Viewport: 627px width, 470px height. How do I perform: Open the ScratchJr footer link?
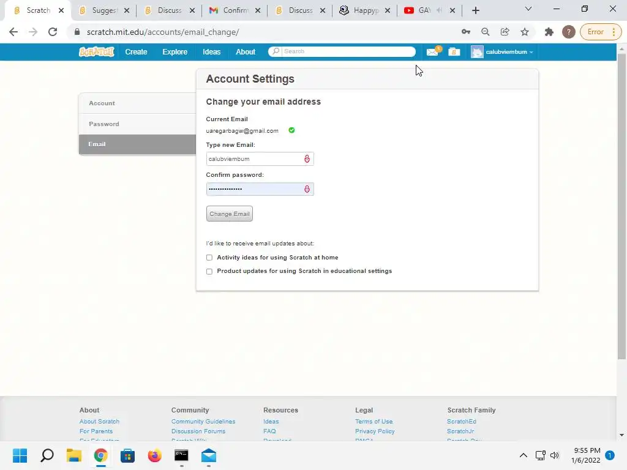pos(460,431)
